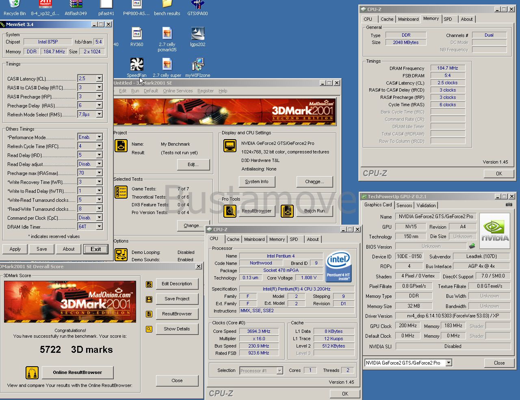The image size is (520, 400).
Task: Click Close button in GPU-Z
Action: pos(499,363)
